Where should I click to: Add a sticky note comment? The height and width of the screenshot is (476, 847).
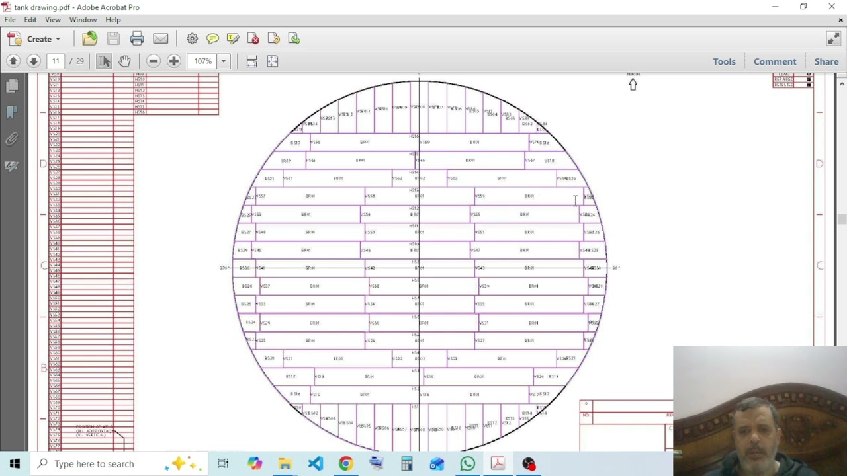(x=212, y=39)
